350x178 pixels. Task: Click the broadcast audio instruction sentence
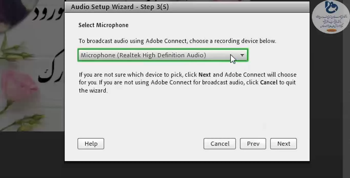pyautogui.click(x=177, y=41)
